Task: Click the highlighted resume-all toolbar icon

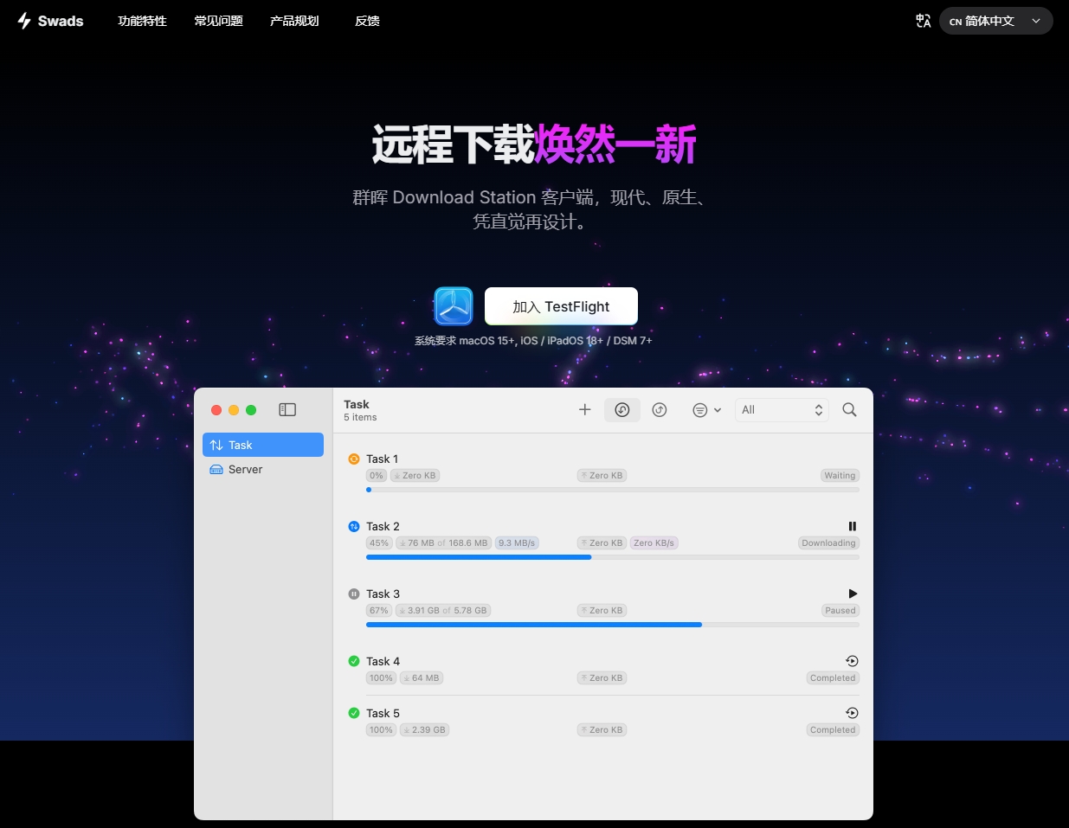Action: pos(622,410)
